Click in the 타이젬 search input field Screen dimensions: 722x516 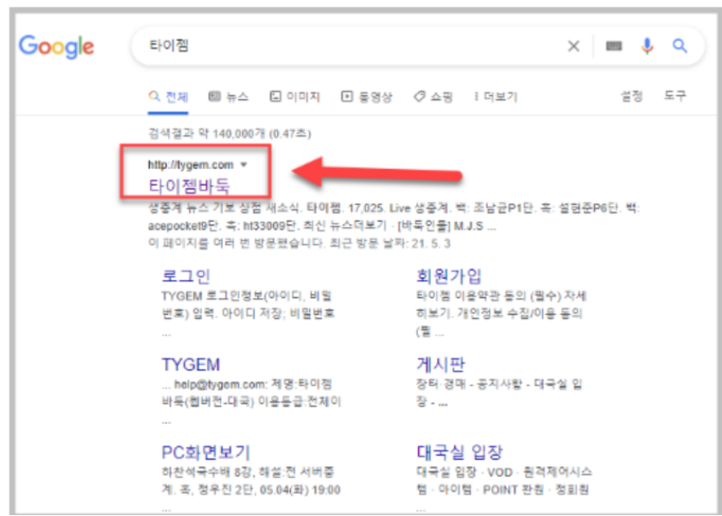pyautogui.click(x=350, y=46)
